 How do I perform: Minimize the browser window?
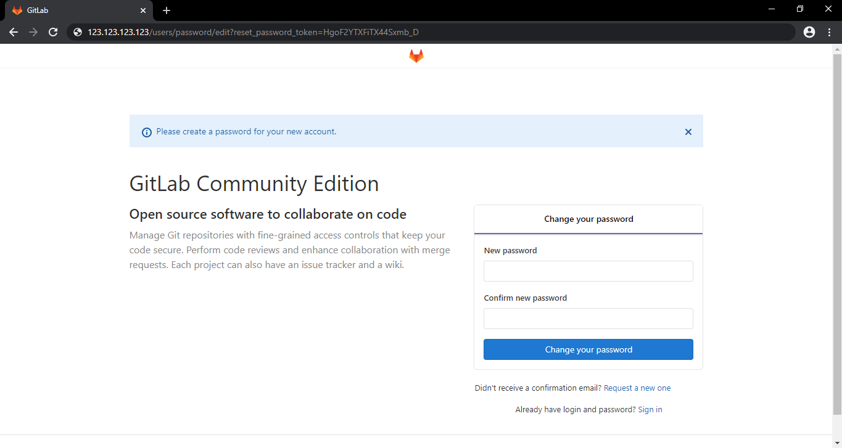coord(771,9)
